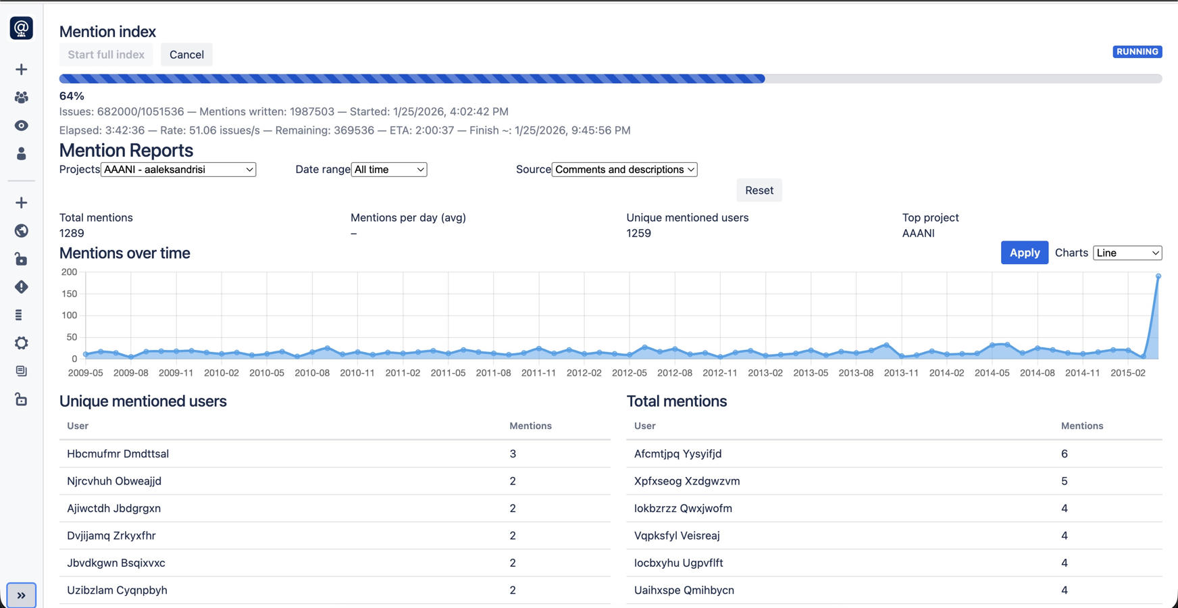Open the user groups icon in sidebar

click(21, 97)
